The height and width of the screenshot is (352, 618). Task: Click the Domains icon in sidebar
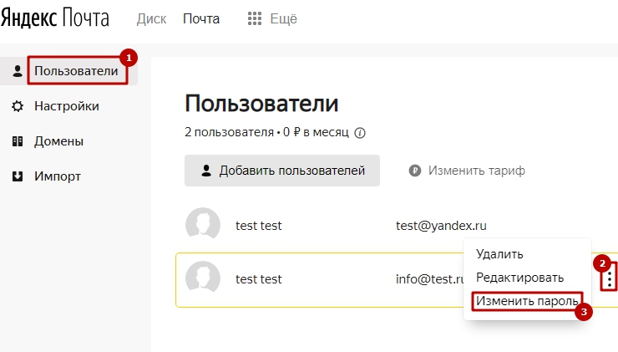(x=18, y=141)
